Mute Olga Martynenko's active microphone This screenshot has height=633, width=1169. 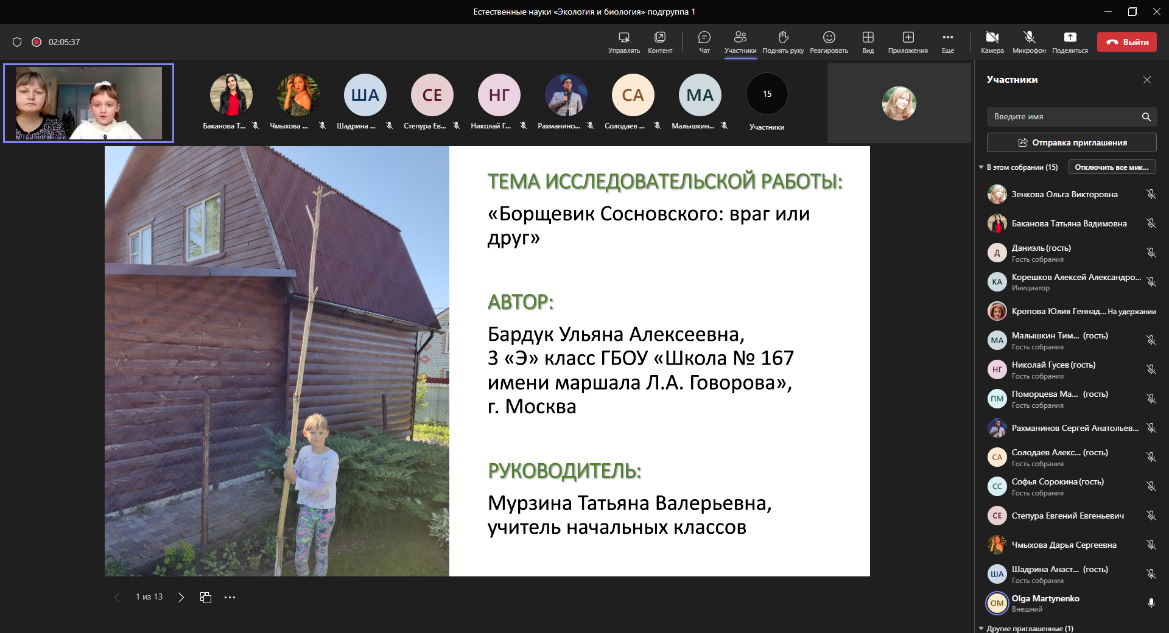1151,603
